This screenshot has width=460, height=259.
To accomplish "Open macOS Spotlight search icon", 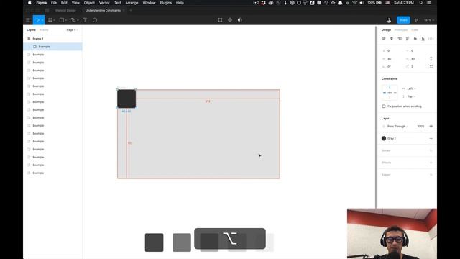I will tap(421, 3).
